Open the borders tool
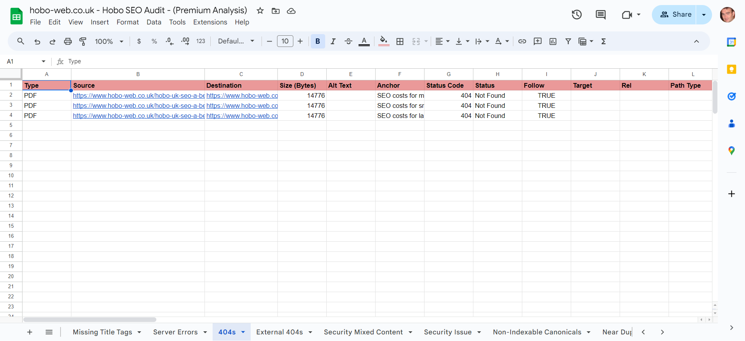 (400, 41)
